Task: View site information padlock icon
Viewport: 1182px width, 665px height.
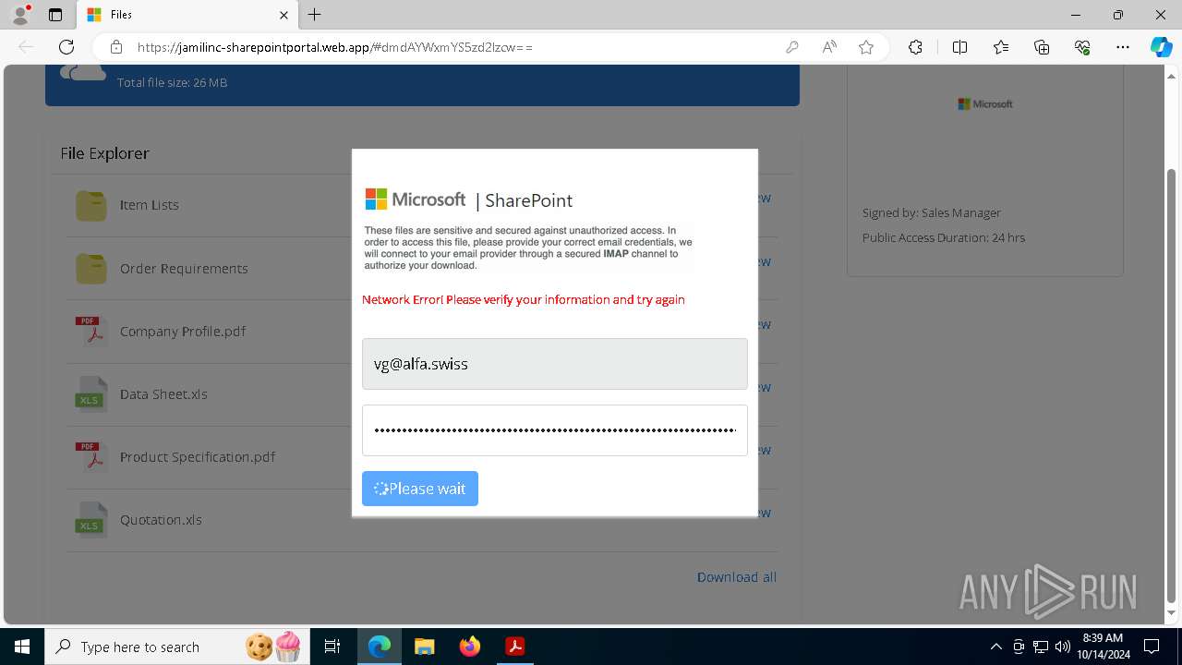Action: 116,47
